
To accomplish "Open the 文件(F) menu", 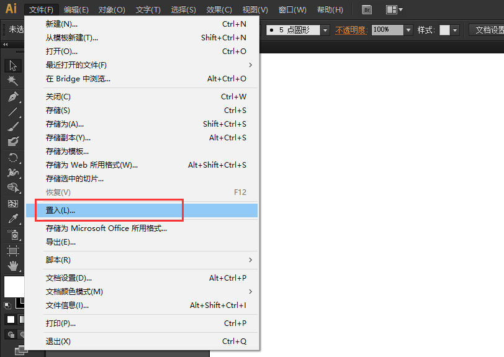I will pos(41,10).
